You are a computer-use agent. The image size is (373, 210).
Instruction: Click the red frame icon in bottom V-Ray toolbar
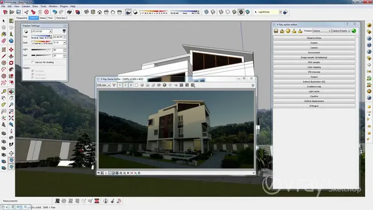(97, 201)
